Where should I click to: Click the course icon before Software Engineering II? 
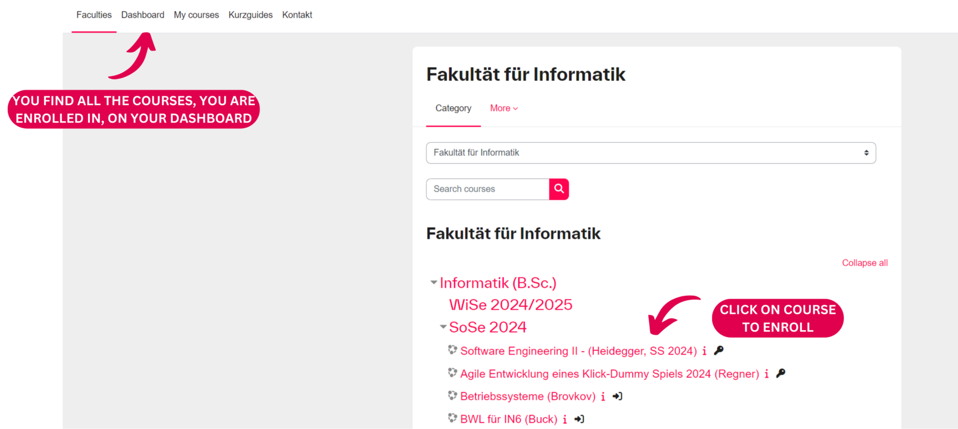pyautogui.click(x=452, y=351)
